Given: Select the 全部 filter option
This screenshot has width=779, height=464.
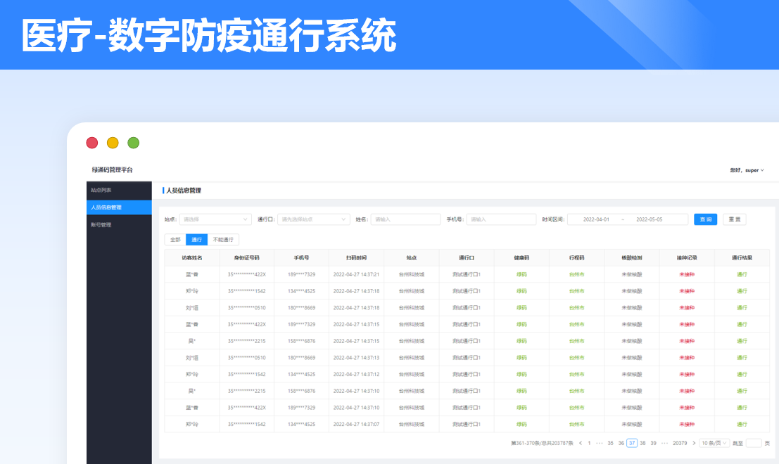Looking at the screenshot, I should [175, 240].
